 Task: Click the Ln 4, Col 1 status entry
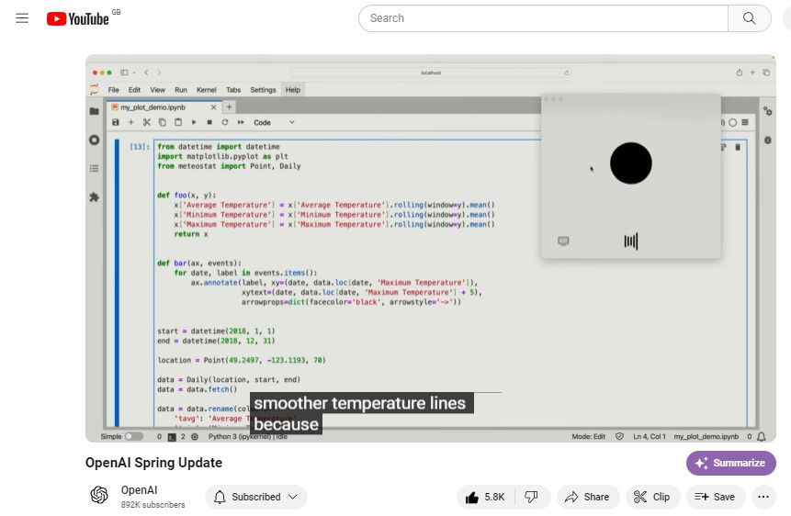point(650,436)
